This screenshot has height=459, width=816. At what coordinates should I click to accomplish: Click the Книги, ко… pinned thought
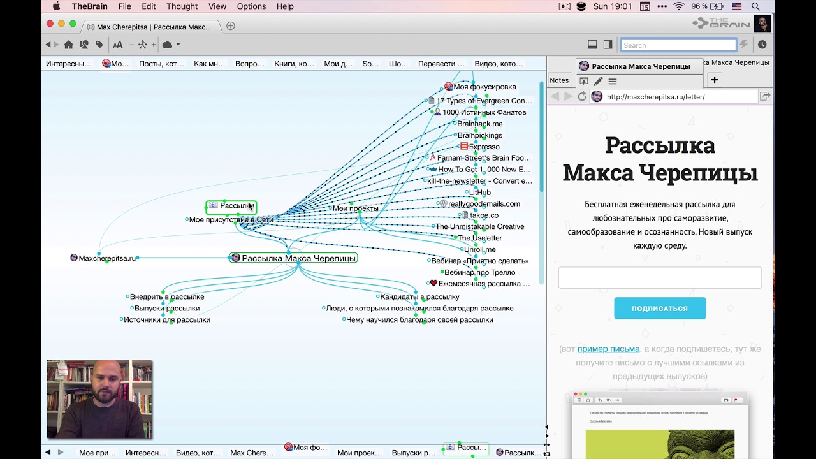[295, 64]
